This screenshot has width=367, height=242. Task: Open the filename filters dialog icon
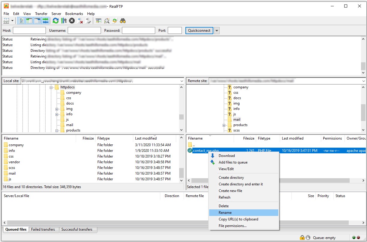99,21
